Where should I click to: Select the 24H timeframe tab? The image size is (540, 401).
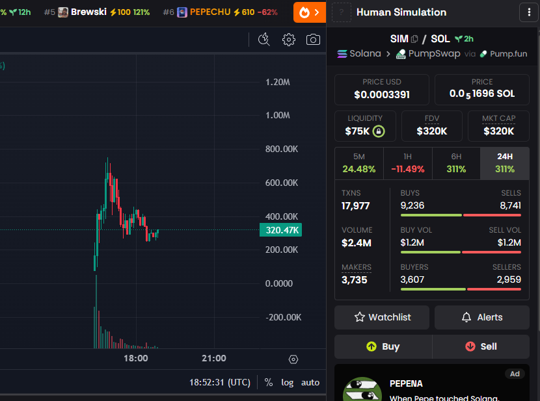pos(505,163)
